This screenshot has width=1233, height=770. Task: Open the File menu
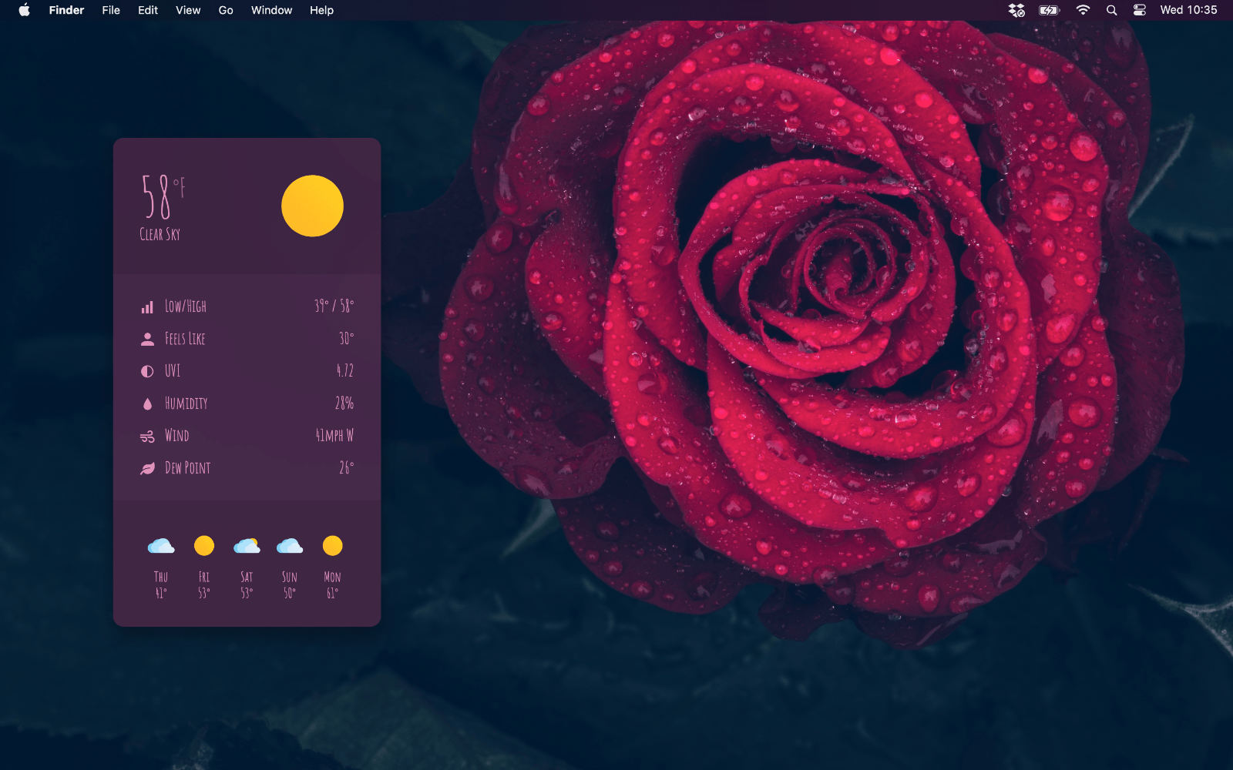tap(111, 10)
